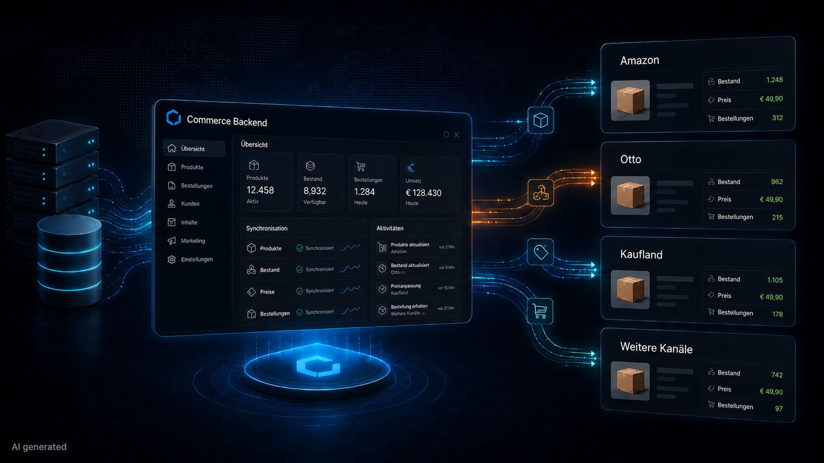This screenshot has height=463, width=824.
Task: Click the Synchronisiert check for Produkte
Action: (x=300, y=248)
